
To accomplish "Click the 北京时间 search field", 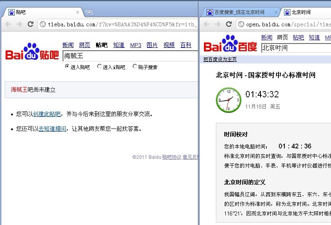I will tap(296, 48).
